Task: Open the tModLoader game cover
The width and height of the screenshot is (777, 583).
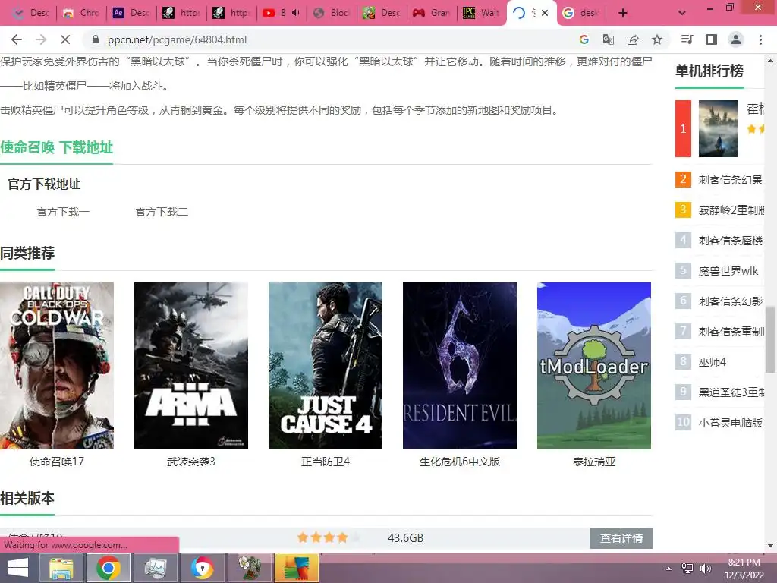Action: click(x=594, y=366)
